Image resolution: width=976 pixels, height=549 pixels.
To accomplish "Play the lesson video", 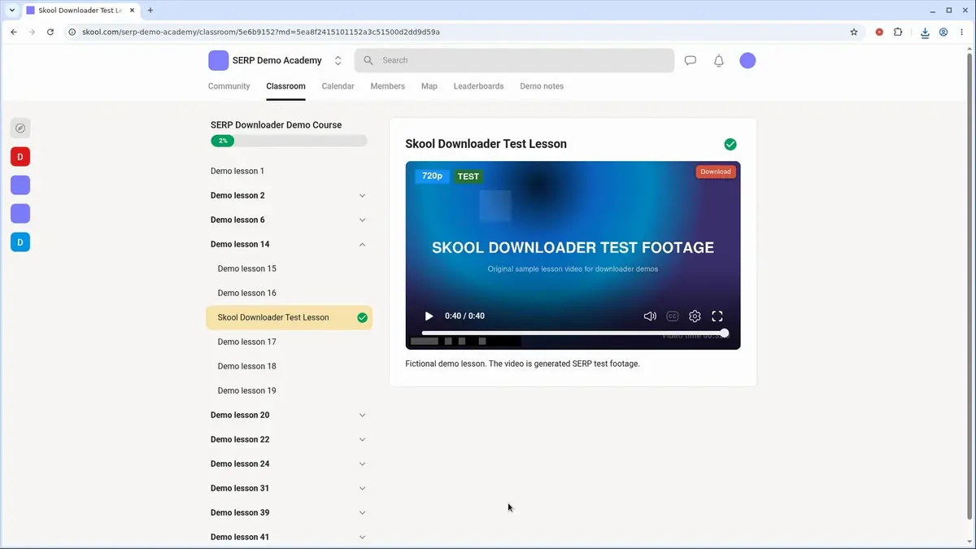I will tap(429, 316).
